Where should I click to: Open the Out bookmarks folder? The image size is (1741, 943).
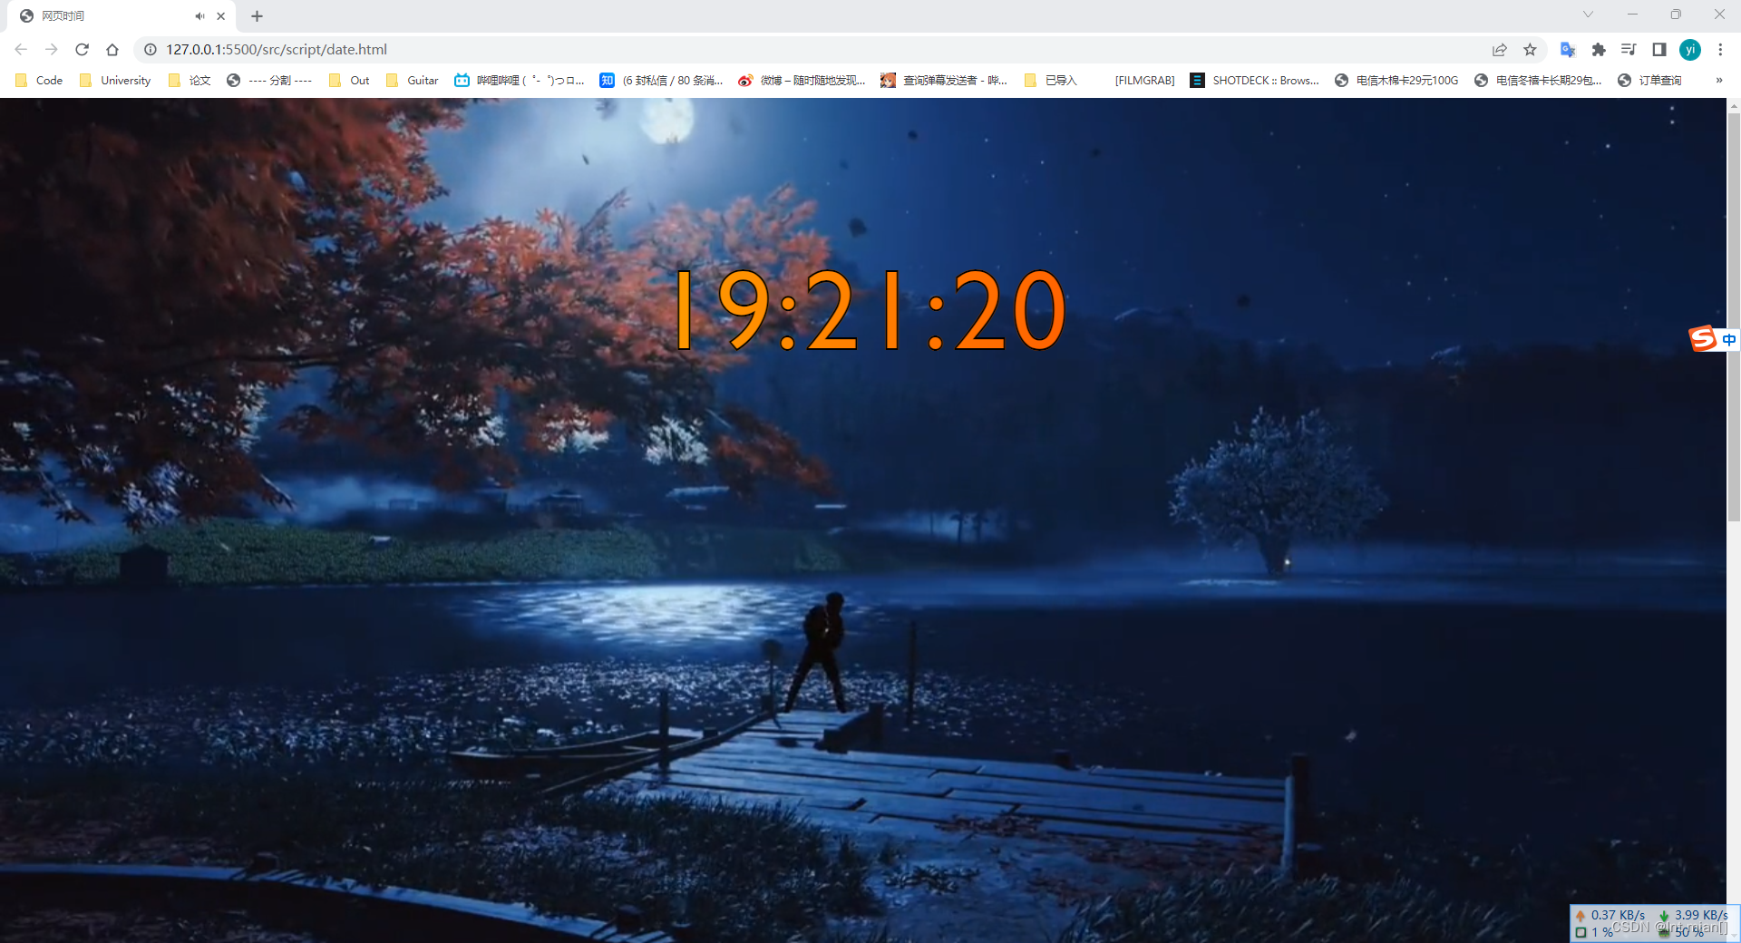(x=349, y=81)
